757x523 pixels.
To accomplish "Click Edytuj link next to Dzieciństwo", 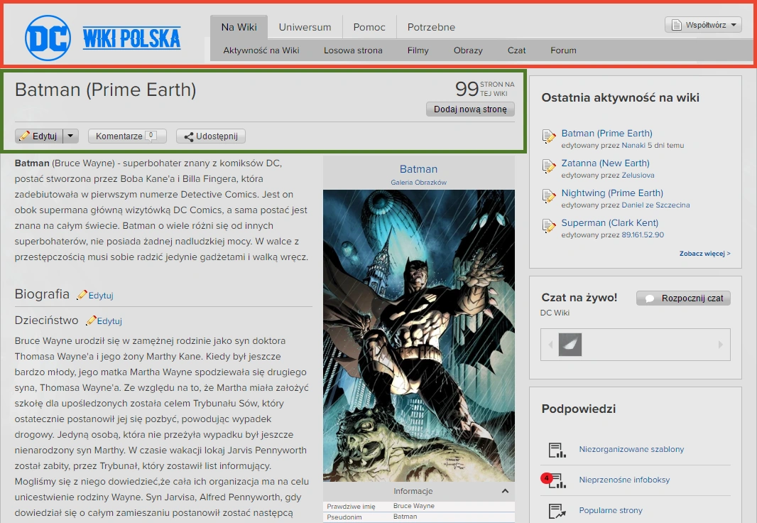I will (109, 321).
